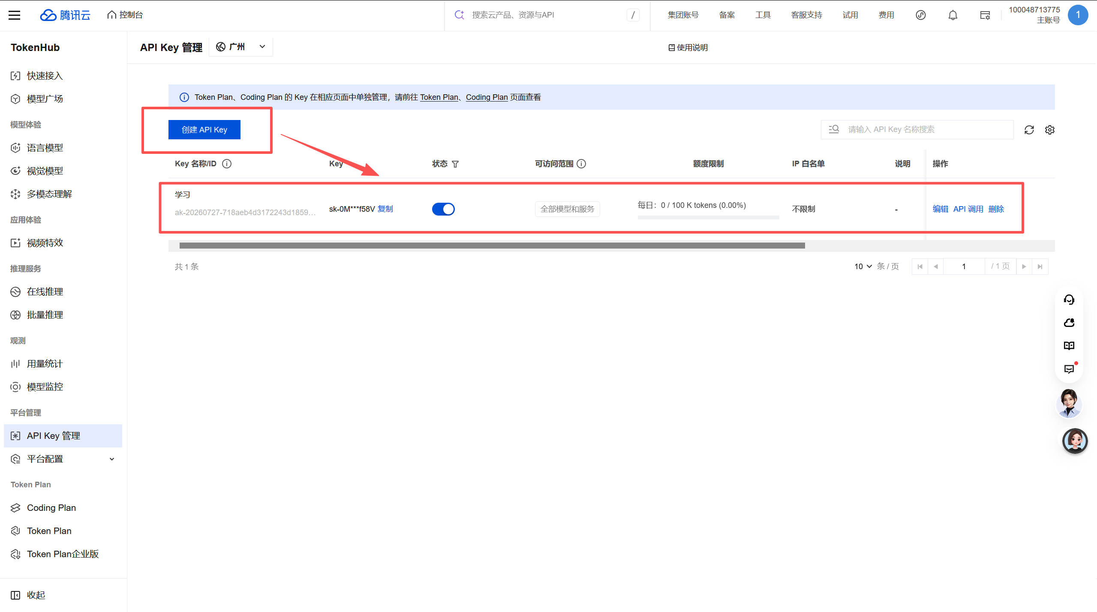Open the floating feedback message icon
The image size is (1097, 612).
point(1069,369)
